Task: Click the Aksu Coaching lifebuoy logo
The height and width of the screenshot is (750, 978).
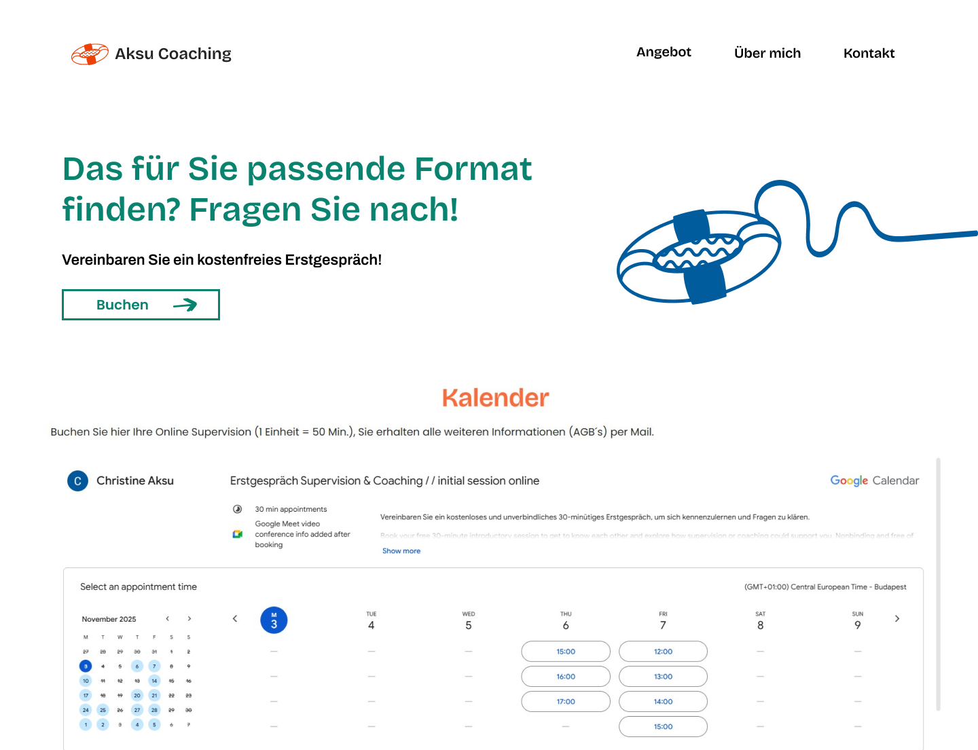Action: tap(90, 54)
